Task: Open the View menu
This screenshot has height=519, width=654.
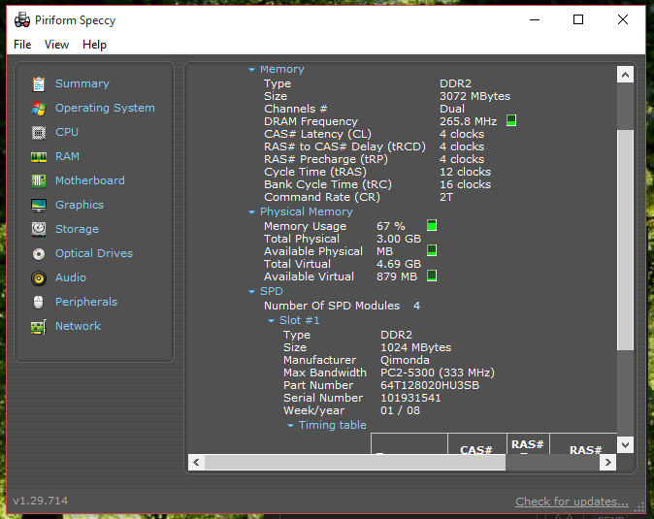Action: point(56,45)
